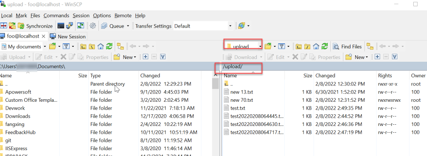The height and width of the screenshot is (156, 427).
Task: Toggle the local directory tree icon
Action: pyautogui.click(x=121, y=47)
